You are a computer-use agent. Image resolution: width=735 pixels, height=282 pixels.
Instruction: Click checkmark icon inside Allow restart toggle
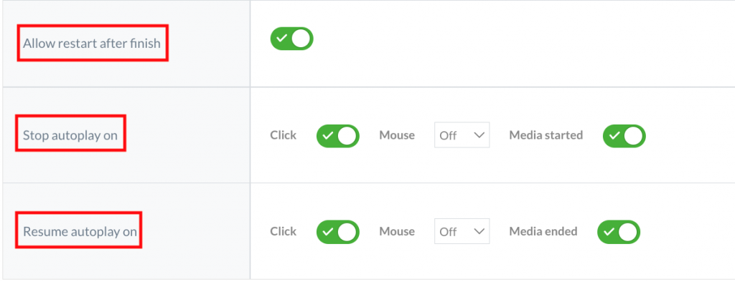(281, 39)
